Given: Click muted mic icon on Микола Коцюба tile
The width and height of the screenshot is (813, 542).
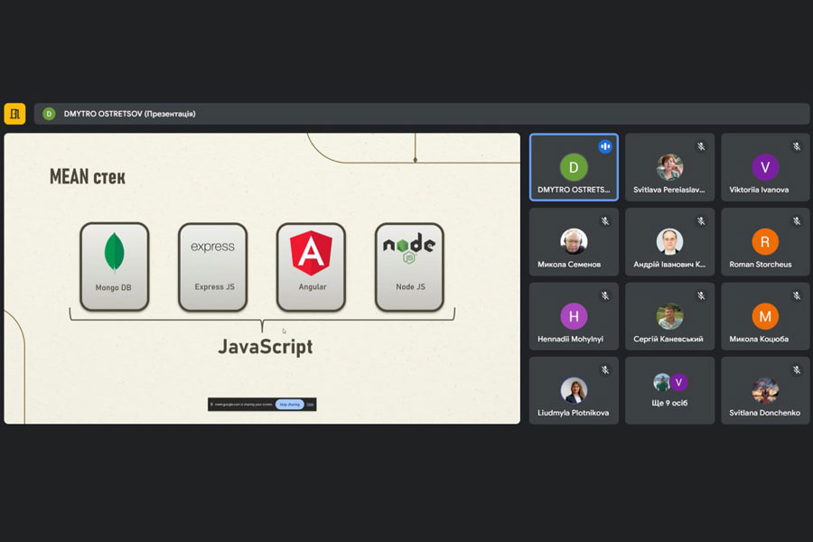Looking at the screenshot, I should pyautogui.click(x=797, y=295).
